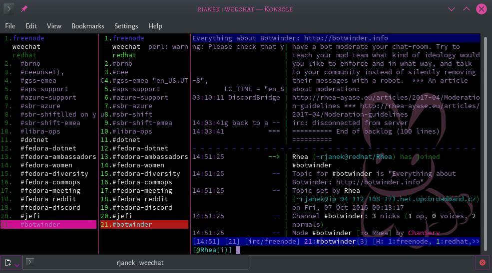The height and width of the screenshot is (273, 492).
Task: Select 9.#sbr-shift-emea in the second buffer list
Action: point(138,123)
